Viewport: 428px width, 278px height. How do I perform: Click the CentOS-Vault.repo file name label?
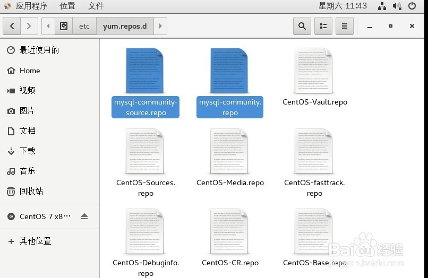[315, 102]
